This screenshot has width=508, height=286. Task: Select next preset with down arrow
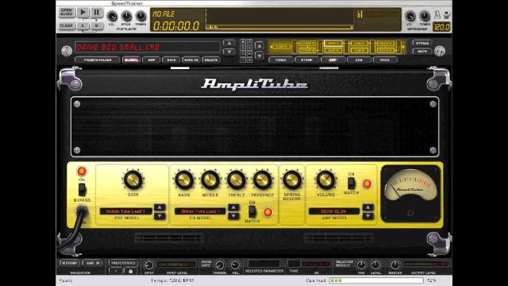[x=229, y=52]
